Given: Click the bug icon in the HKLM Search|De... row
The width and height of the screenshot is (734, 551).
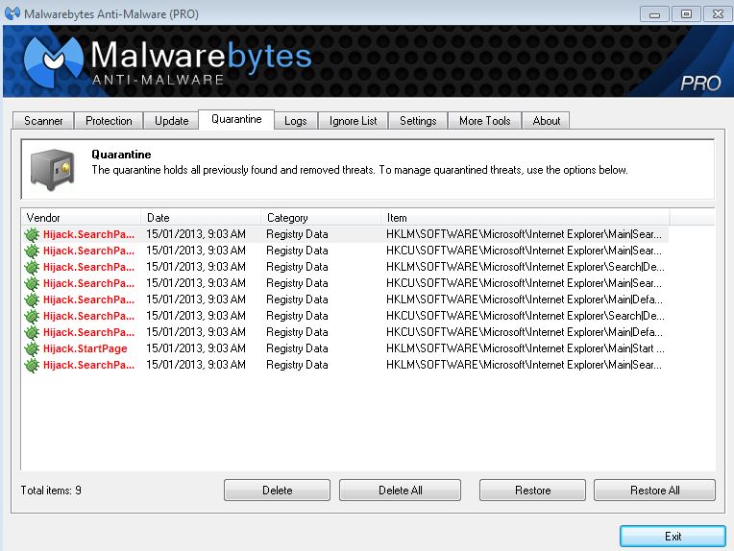Looking at the screenshot, I should click(x=32, y=267).
